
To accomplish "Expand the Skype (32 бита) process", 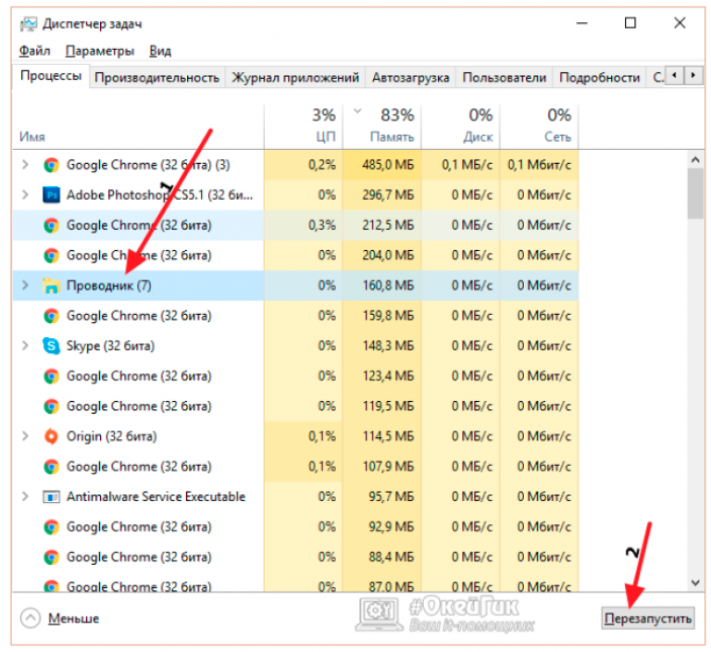I will pyautogui.click(x=25, y=345).
